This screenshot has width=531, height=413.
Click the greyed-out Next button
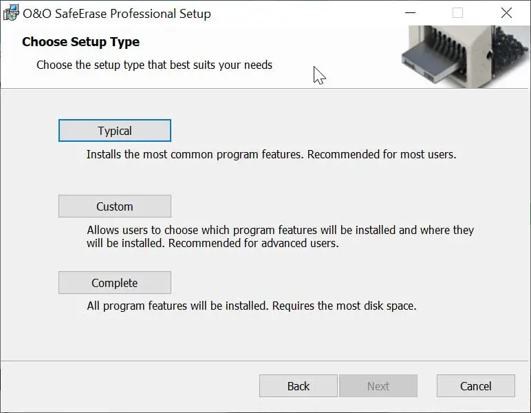(x=378, y=386)
